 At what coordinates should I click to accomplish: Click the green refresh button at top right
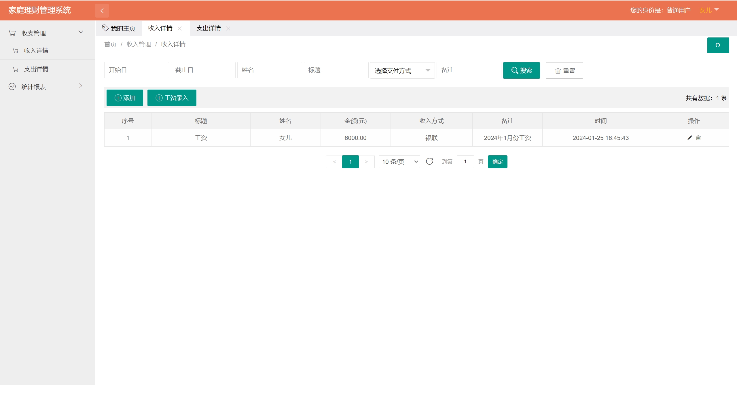pyautogui.click(x=718, y=45)
